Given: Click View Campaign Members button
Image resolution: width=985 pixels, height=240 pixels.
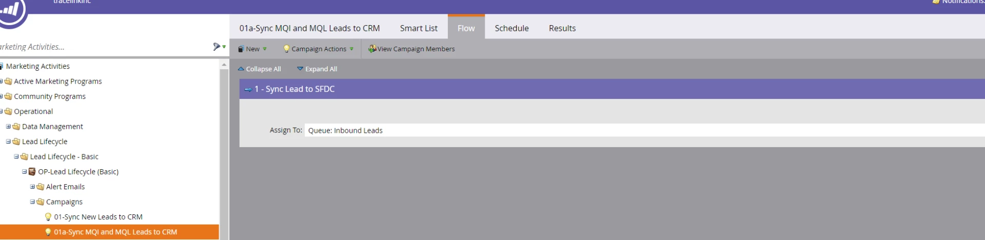Looking at the screenshot, I should 411,49.
